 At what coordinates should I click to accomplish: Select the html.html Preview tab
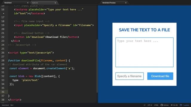click(109, 3)
